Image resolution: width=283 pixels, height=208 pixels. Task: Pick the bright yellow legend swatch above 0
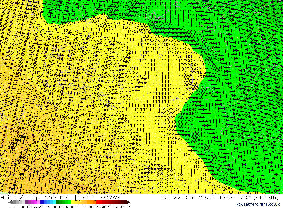tap(73, 202)
